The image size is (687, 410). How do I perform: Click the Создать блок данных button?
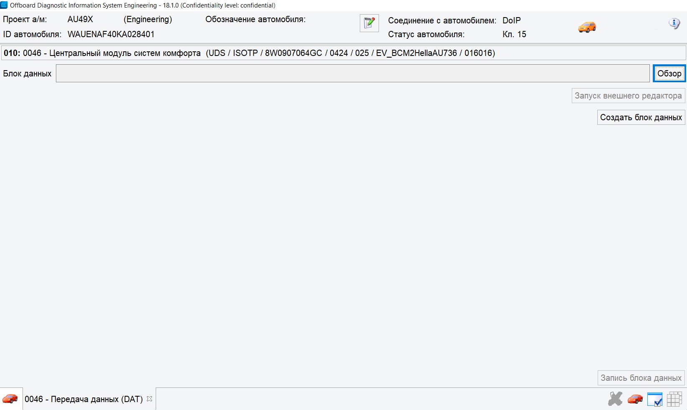[641, 117]
